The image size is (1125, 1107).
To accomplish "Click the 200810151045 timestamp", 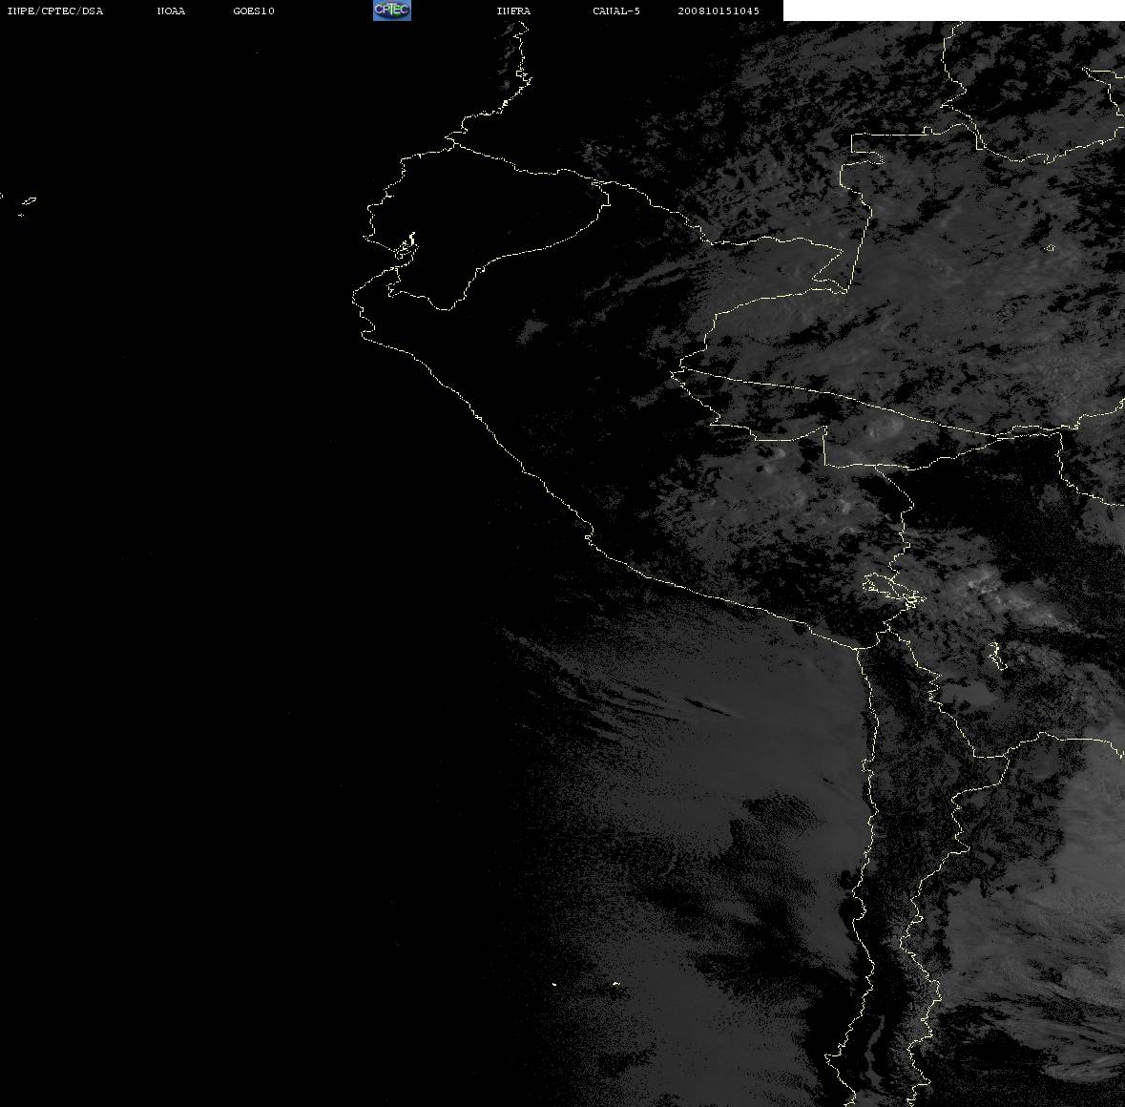I will click(719, 10).
